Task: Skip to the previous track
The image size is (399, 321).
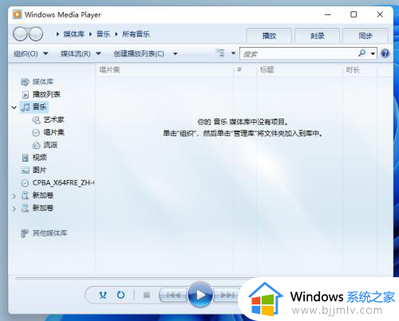Action: tap(173, 295)
